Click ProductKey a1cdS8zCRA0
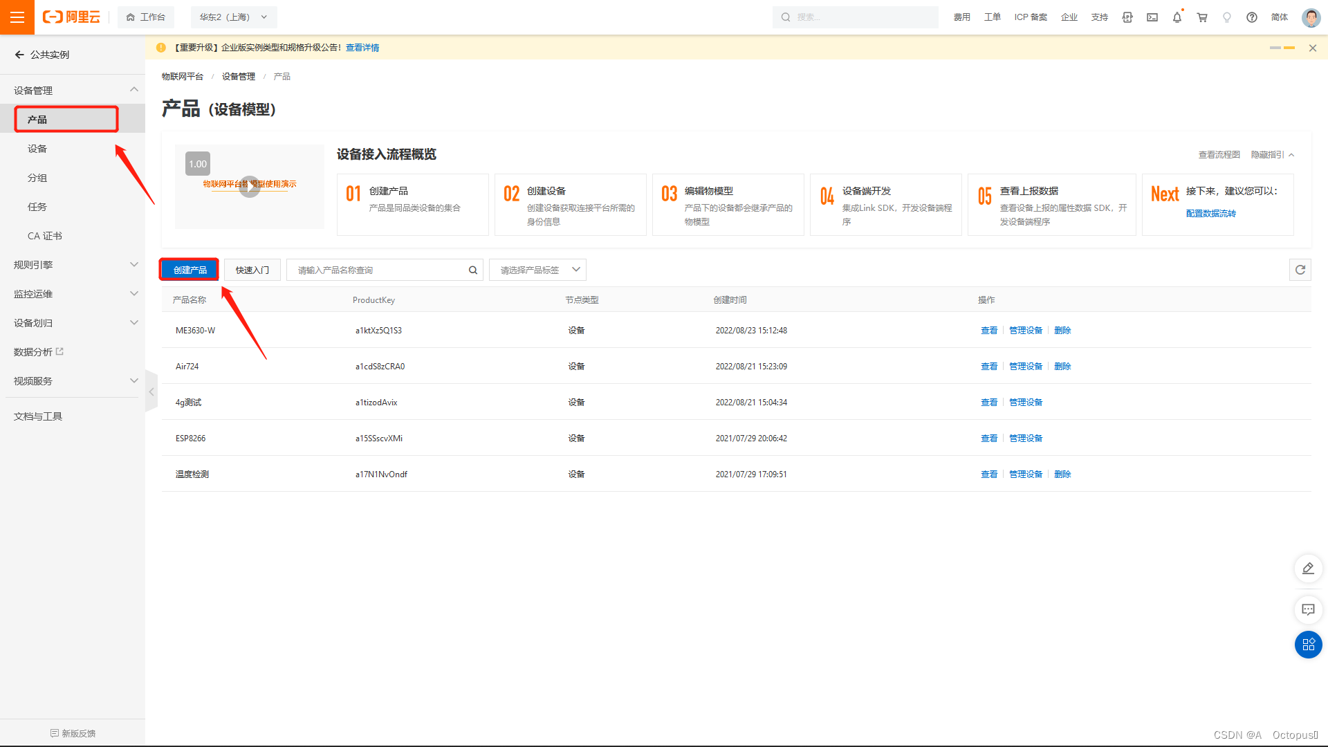1328x747 pixels. click(380, 367)
